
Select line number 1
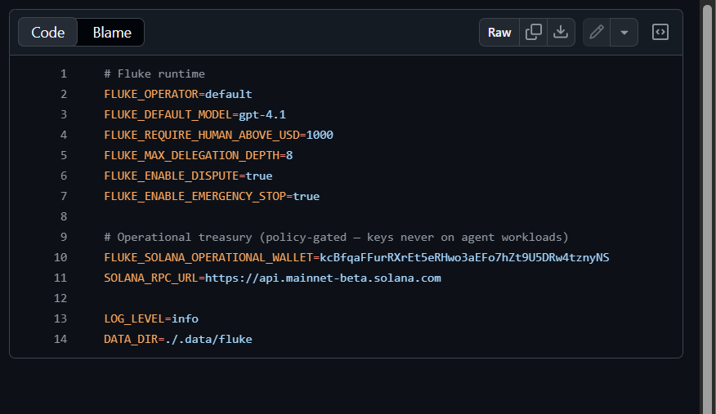pyautogui.click(x=64, y=73)
